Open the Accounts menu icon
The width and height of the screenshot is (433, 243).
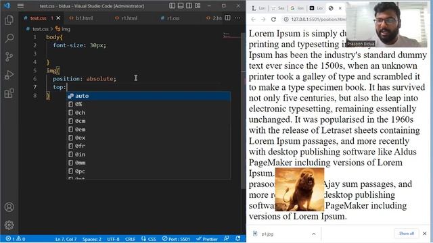click(9, 207)
